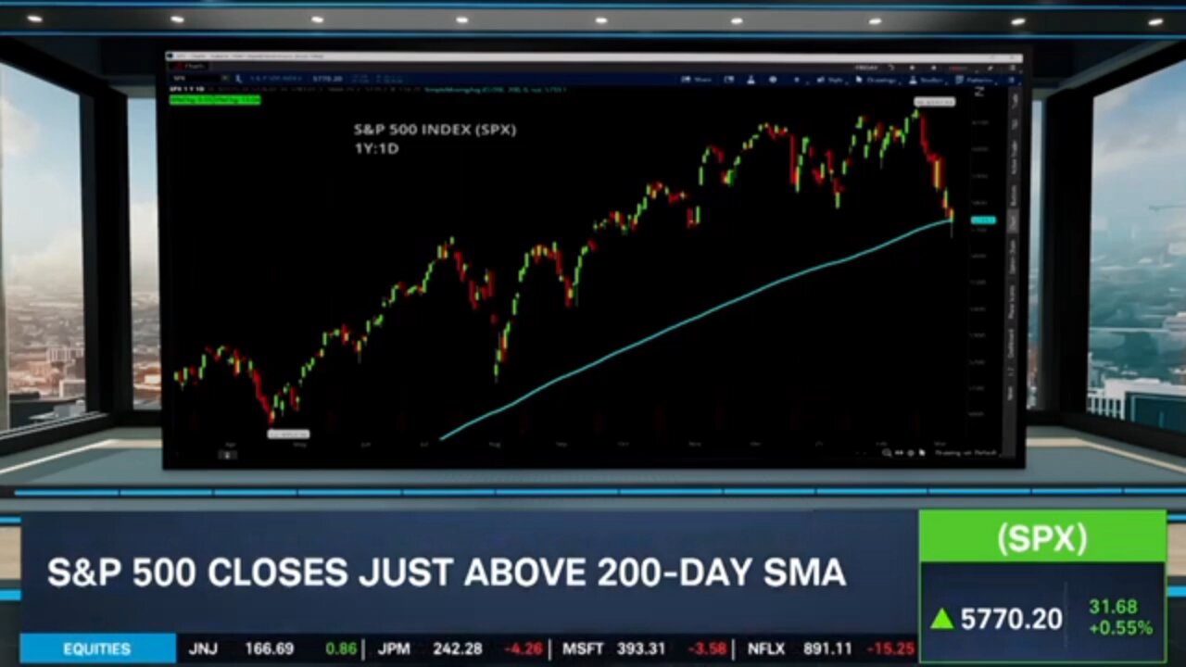Click the SPX 5770.20 quote value
This screenshot has width=1186, height=667.
(1011, 619)
